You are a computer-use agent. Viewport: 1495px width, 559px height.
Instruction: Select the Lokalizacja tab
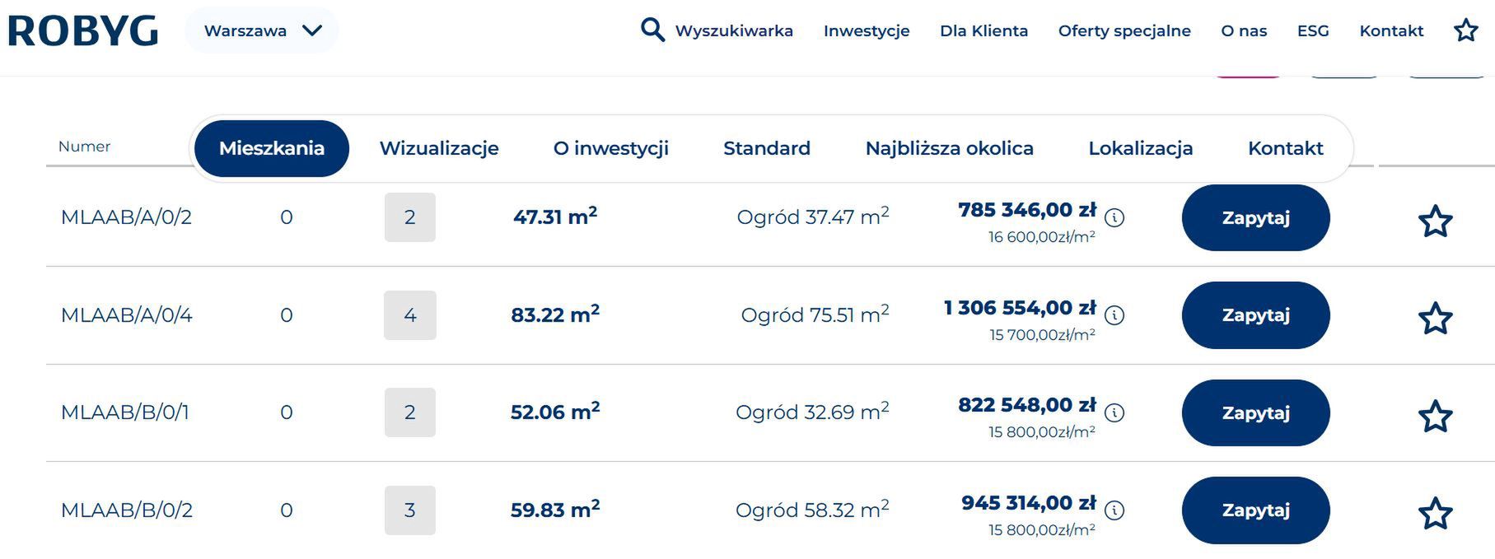click(1141, 148)
